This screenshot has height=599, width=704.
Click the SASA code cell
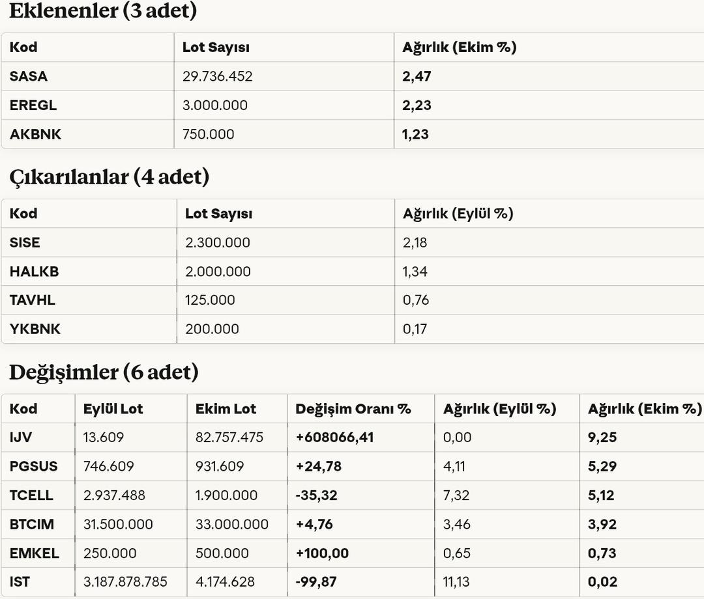click(x=29, y=76)
